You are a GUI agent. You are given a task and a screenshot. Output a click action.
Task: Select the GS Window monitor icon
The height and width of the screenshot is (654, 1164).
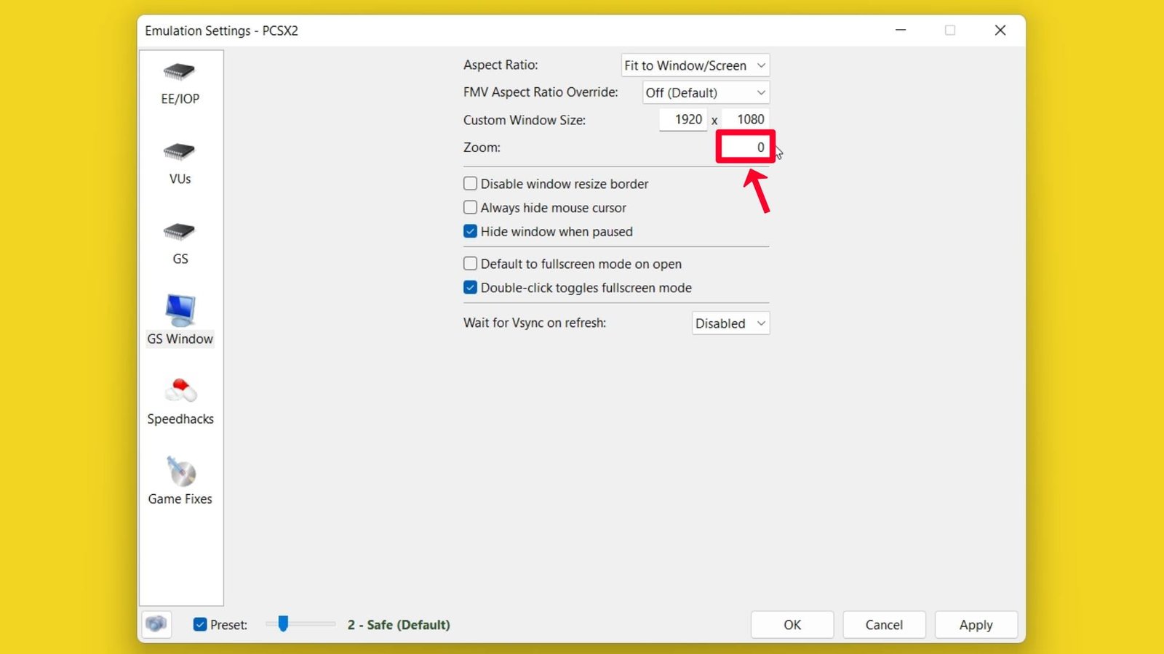tap(180, 311)
